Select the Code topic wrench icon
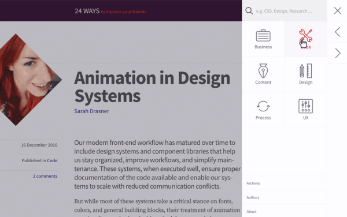Image resolution: width=347 pixels, height=217 pixels. [x=305, y=36]
